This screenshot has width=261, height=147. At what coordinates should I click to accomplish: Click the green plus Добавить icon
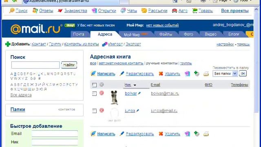click(x=8, y=44)
